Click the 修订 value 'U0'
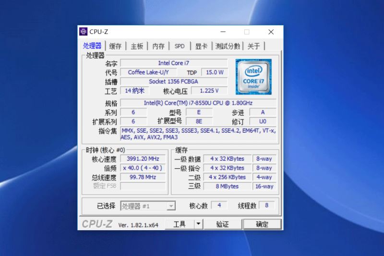Screen dimensions: 384x256 tap(263, 122)
